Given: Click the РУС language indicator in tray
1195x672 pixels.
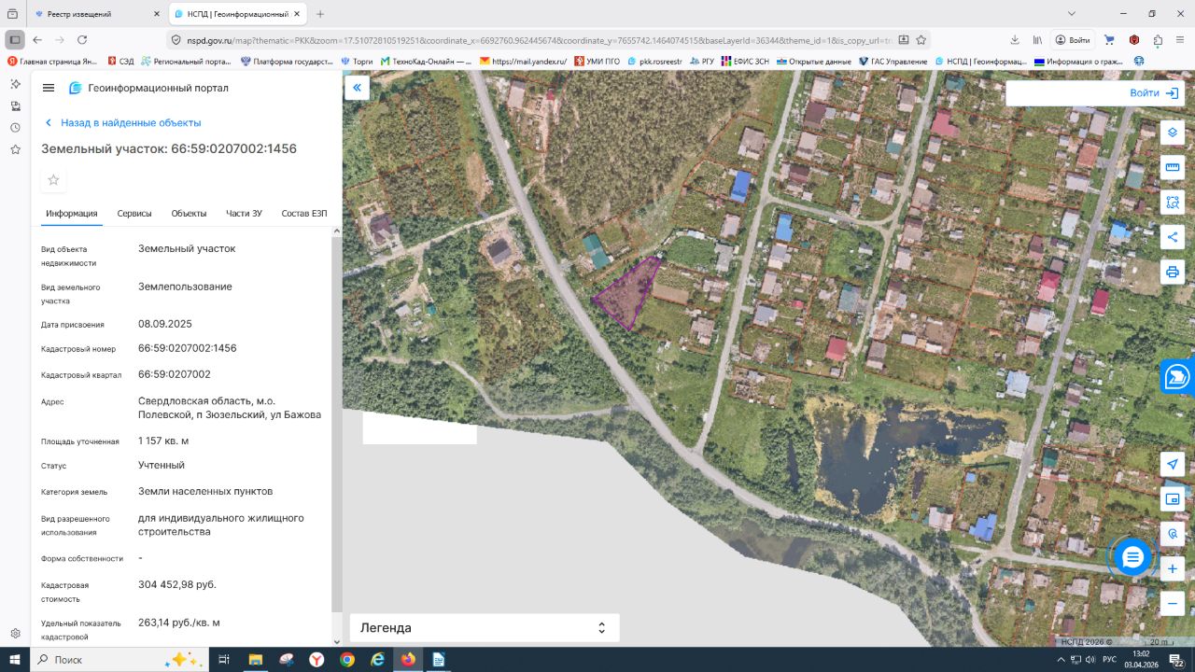Looking at the screenshot, I should 1111,660.
